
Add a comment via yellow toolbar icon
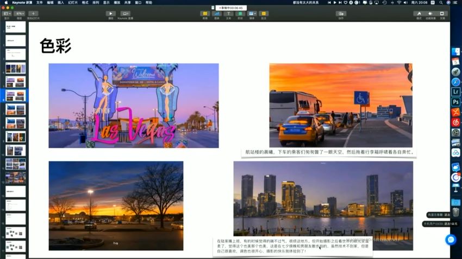[264, 14]
